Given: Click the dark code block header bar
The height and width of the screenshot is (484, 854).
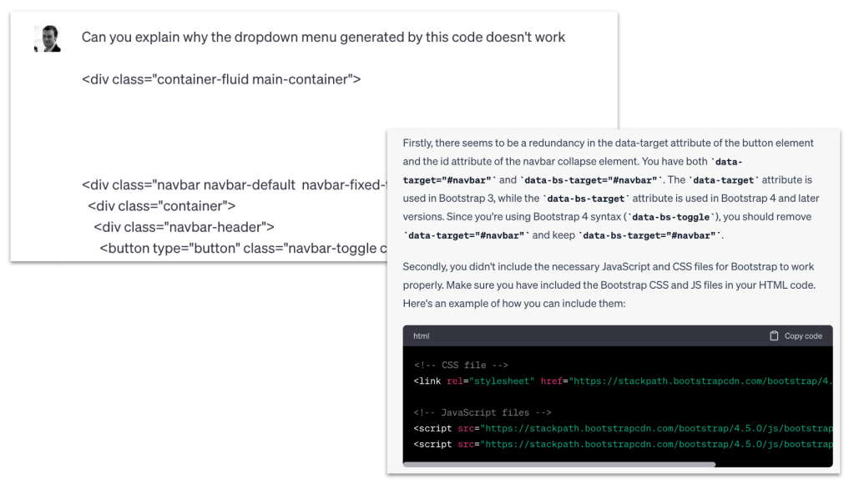Looking at the screenshot, I should pyautogui.click(x=584, y=335).
